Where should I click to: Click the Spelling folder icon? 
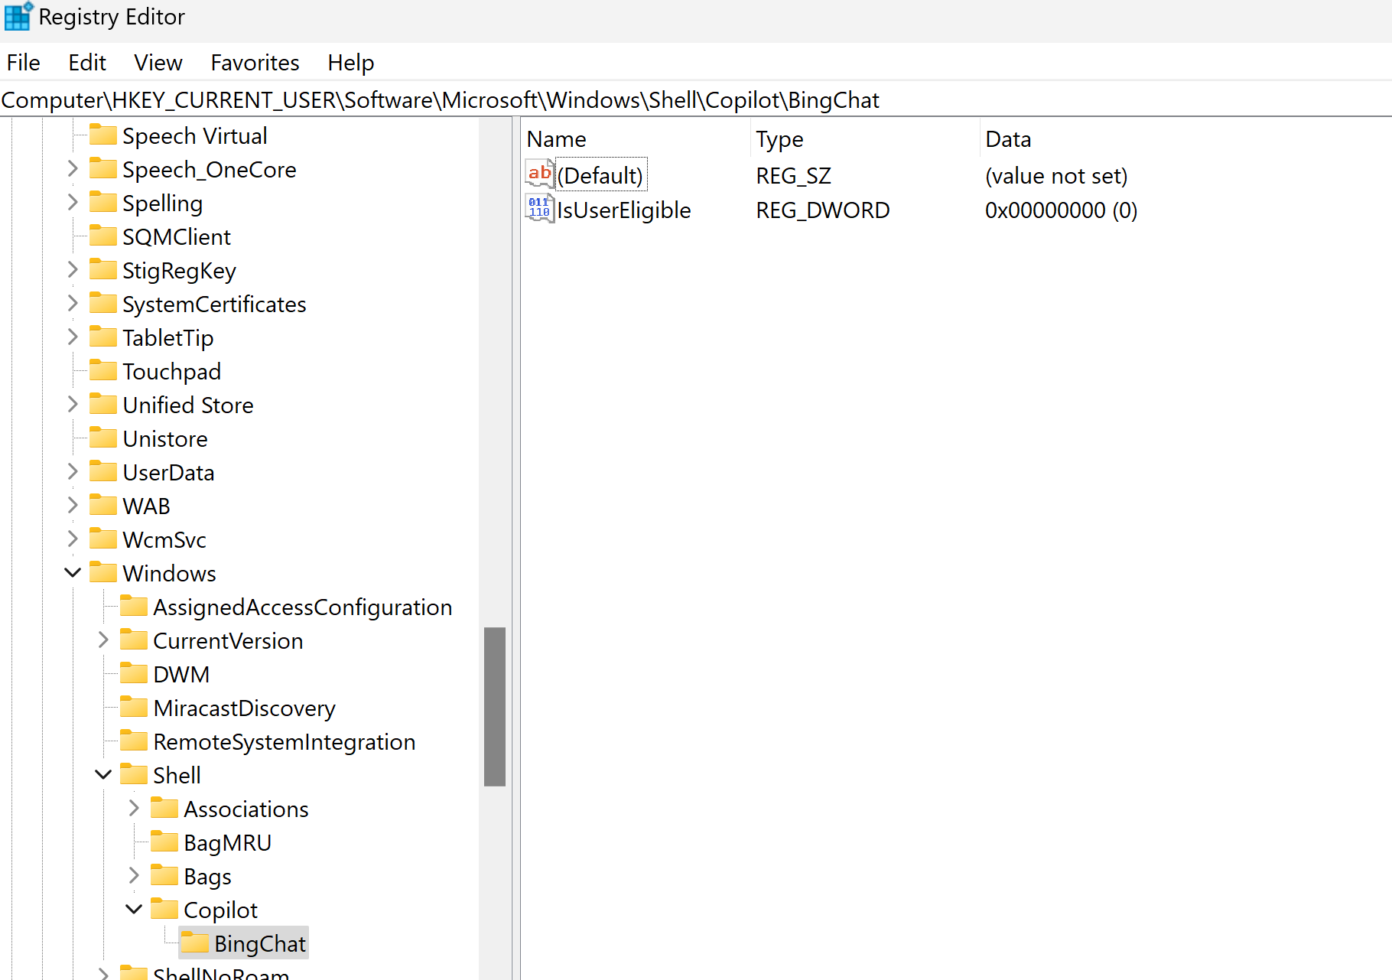(x=103, y=203)
